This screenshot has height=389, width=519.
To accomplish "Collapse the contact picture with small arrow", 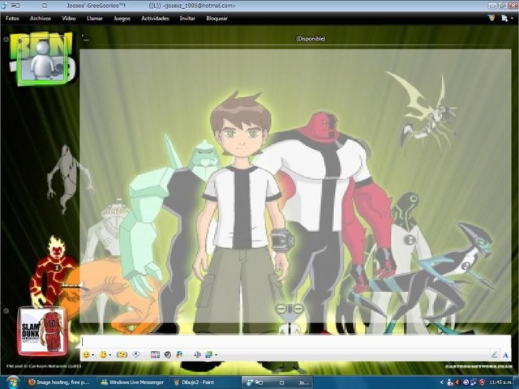I will tap(6, 39).
